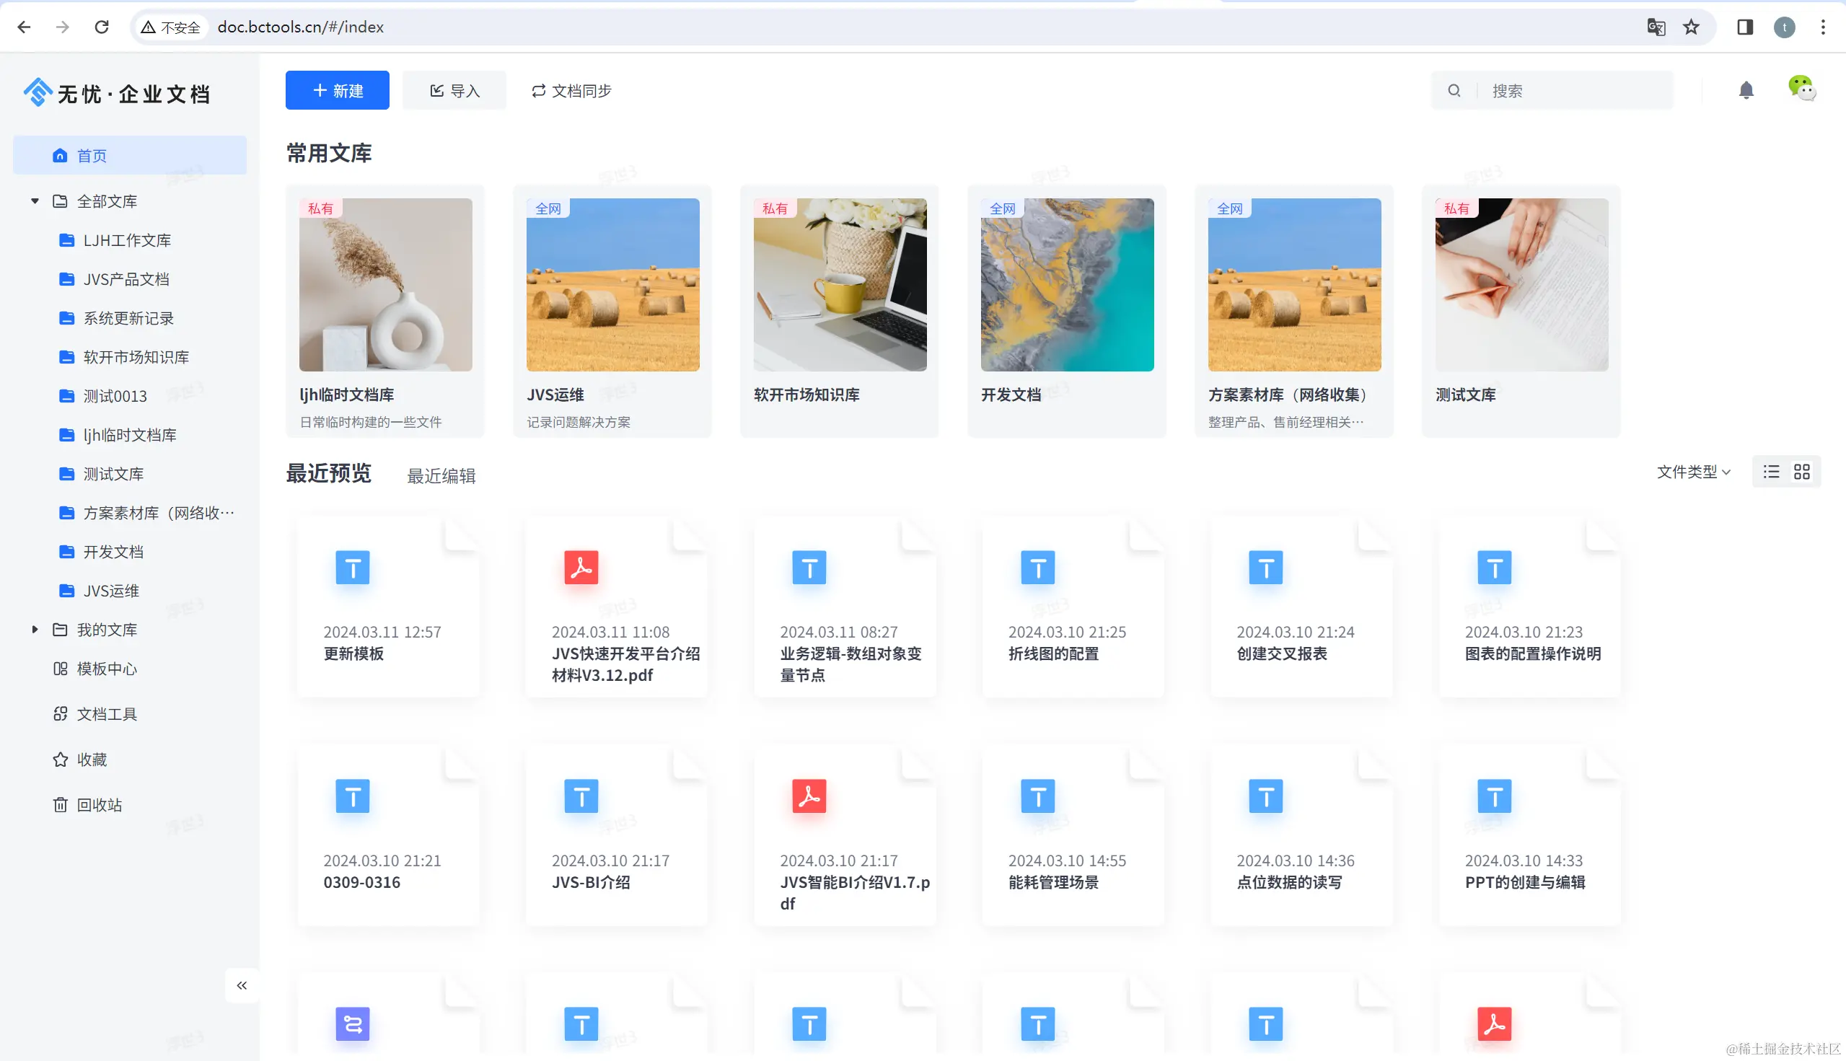Viewport: 1846px width, 1061px height.
Task: Click the 文档同步 button
Action: pos(571,90)
